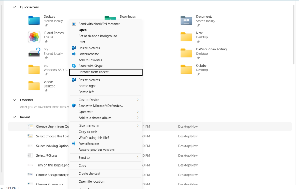299x189 pixels.
Task: Select Copy as path
Action: (x=88, y=132)
